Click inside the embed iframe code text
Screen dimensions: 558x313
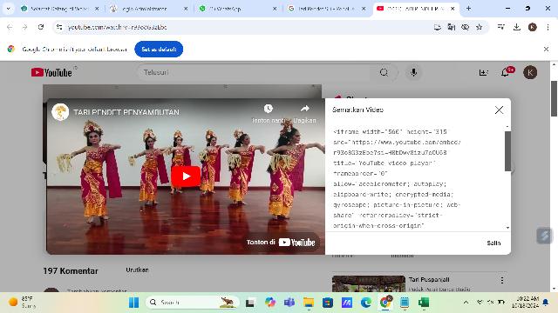397,178
